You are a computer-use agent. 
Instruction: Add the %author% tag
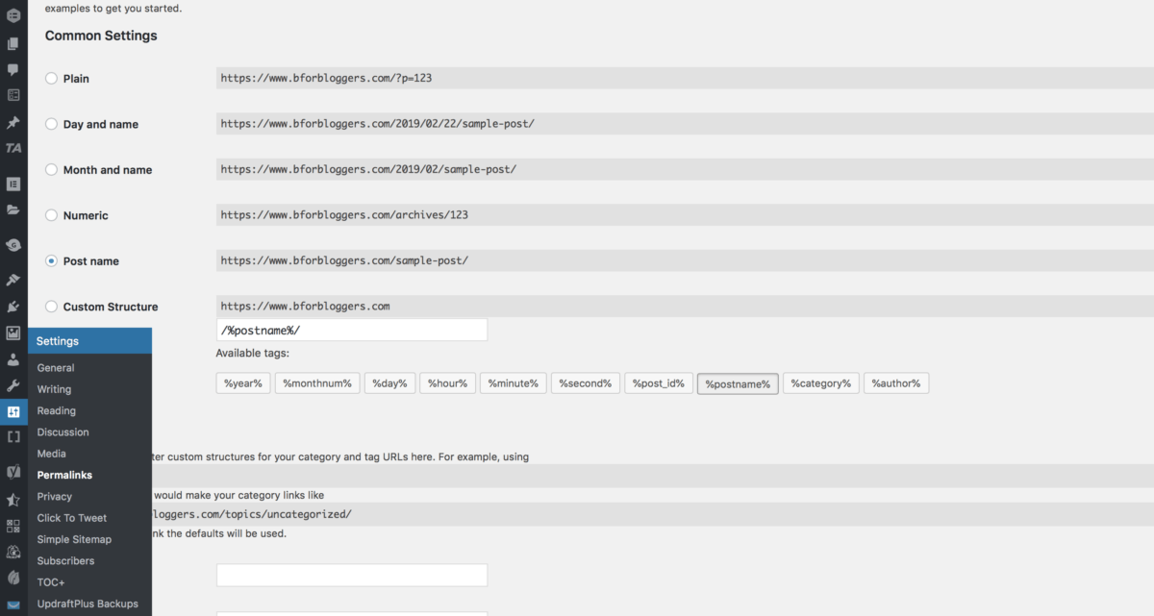click(x=896, y=383)
